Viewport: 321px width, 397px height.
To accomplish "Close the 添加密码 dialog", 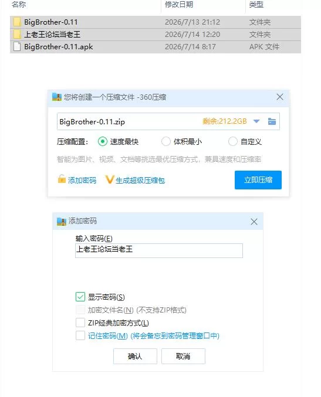I will coord(254,222).
